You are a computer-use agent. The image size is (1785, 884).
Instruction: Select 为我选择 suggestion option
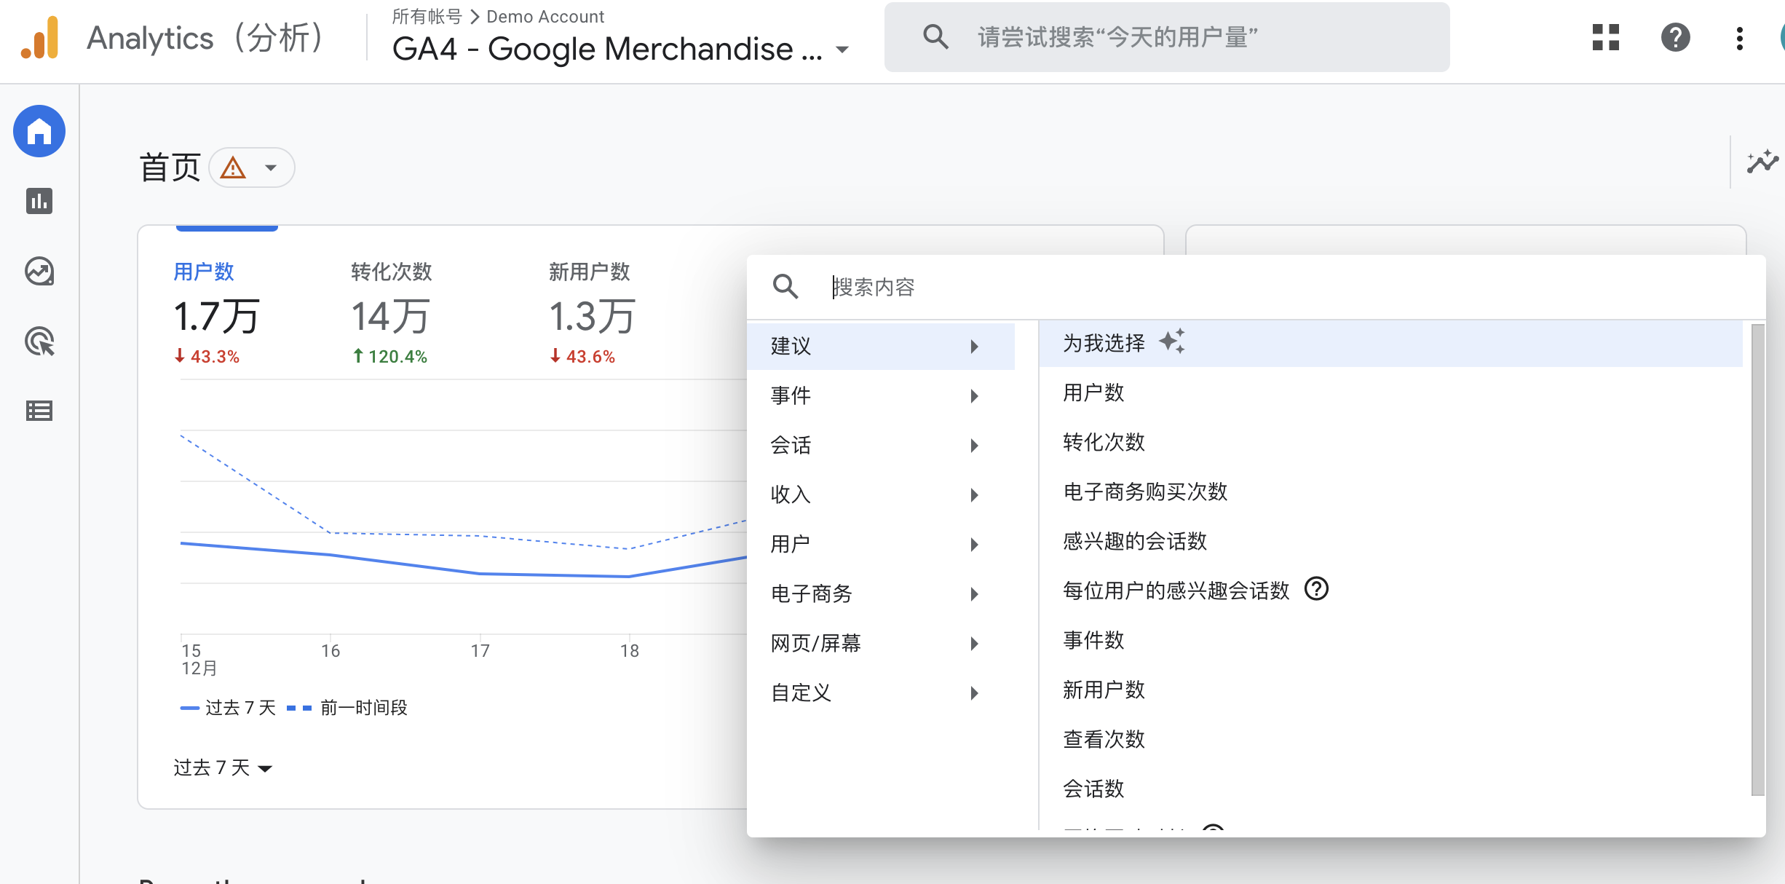[1104, 343]
